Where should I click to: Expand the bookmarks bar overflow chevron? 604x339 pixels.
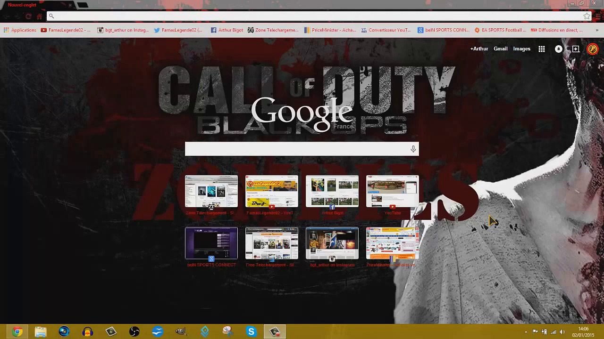(597, 30)
